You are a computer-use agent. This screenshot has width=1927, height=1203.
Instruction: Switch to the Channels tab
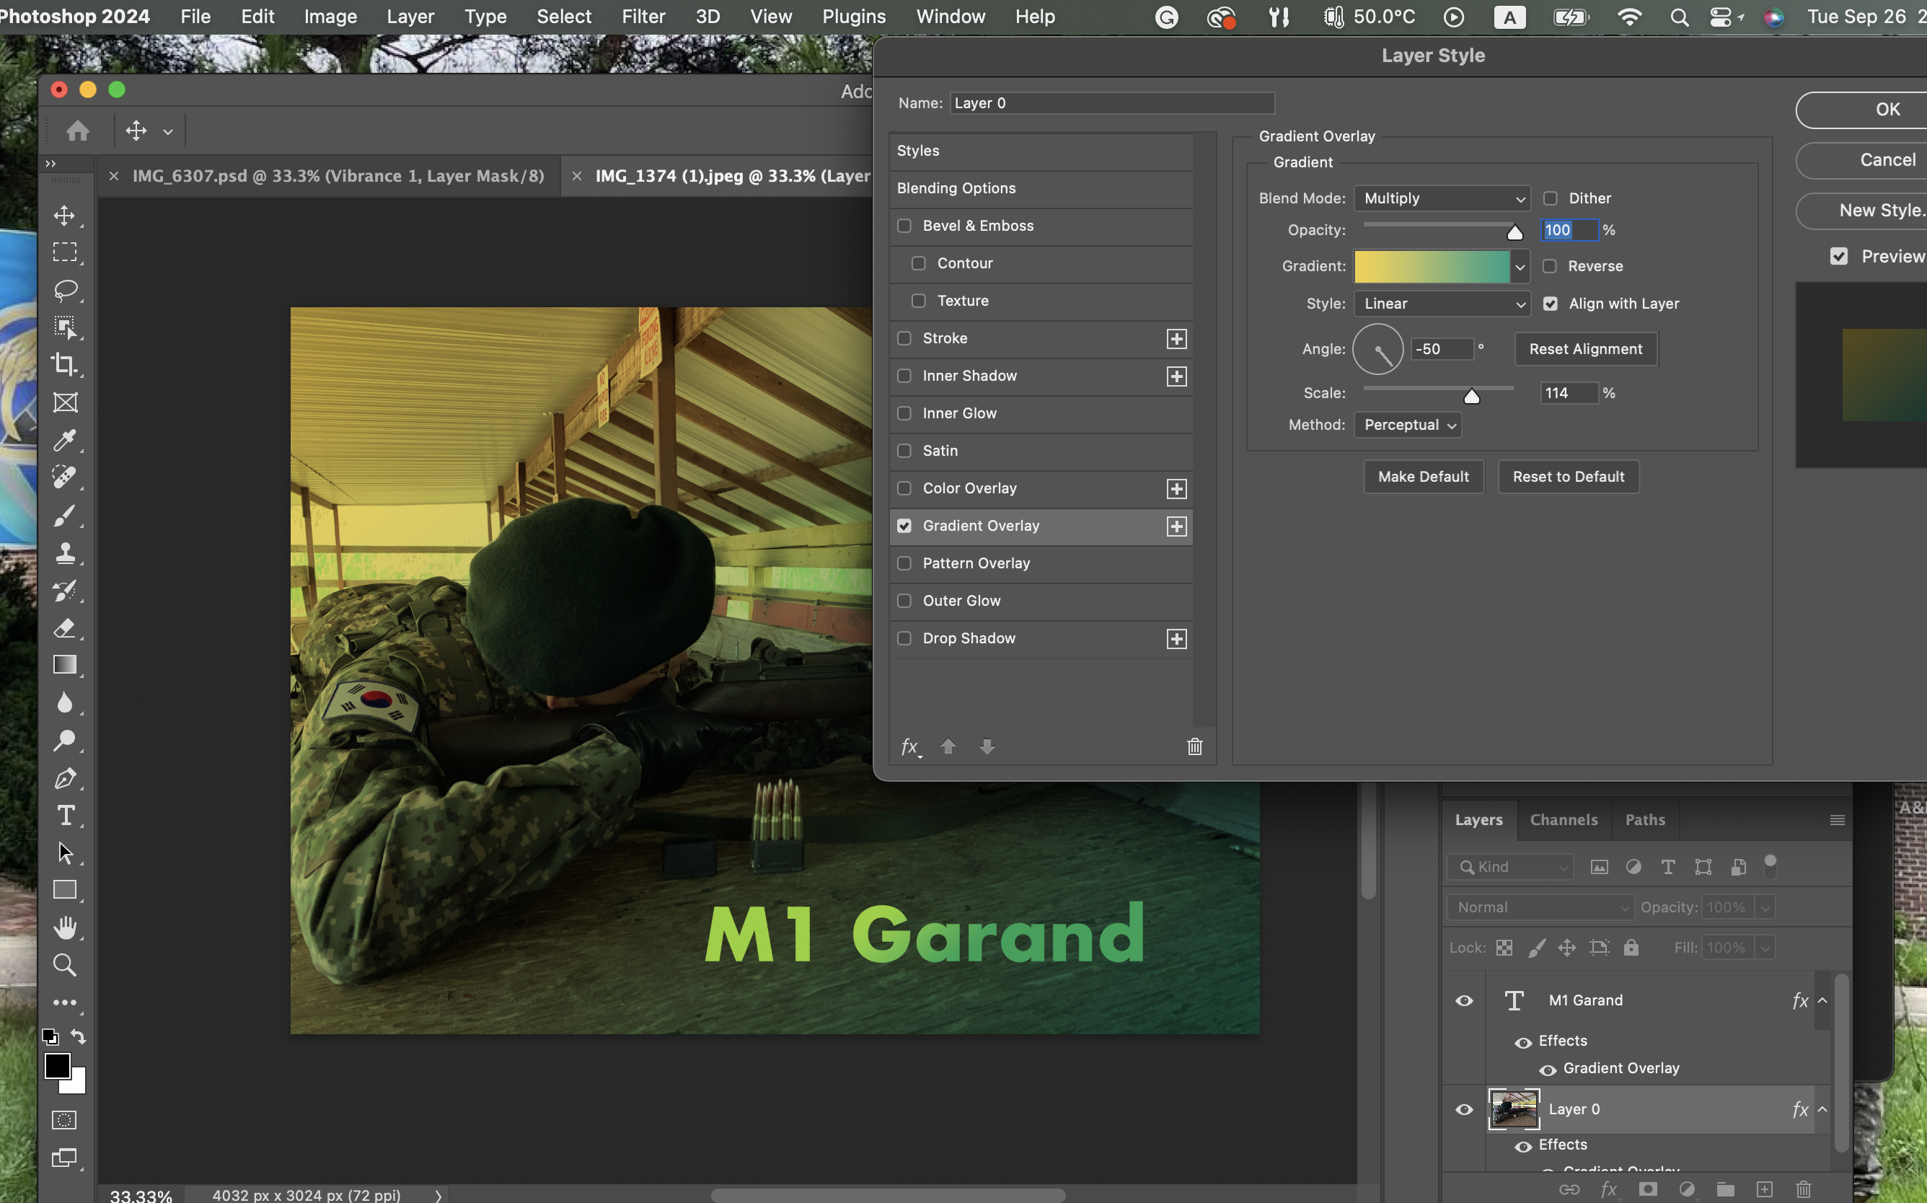click(x=1563, y=819)
